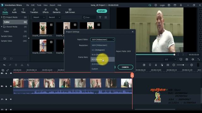Open the Aspect Ratio combo box
This screenshot has width=202, height=113.
pyautogui.click(x=103, y=40)
